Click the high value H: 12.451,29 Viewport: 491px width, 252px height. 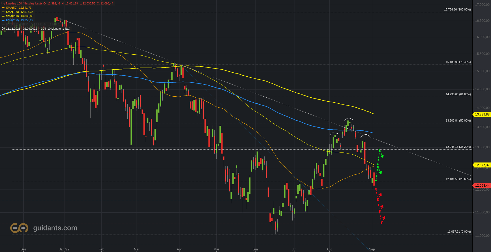(x=70, y=3)
